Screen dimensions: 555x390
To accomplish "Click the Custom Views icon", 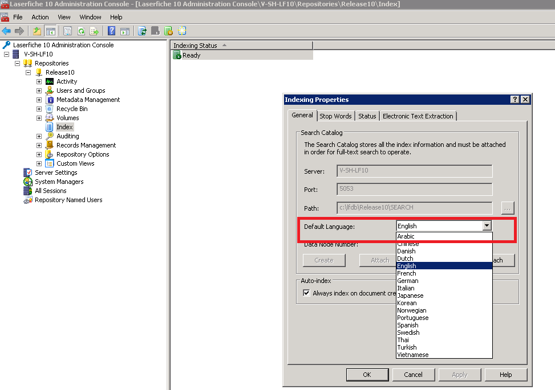I will coord(50,163).
